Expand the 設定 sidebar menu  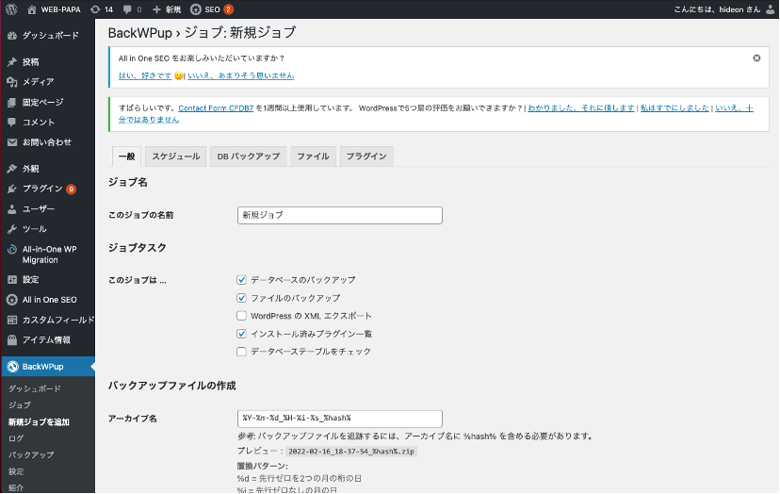click(31, 279)
